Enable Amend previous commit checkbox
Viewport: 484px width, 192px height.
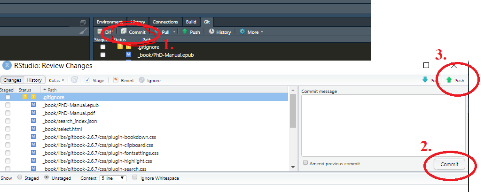pos(306,163)
